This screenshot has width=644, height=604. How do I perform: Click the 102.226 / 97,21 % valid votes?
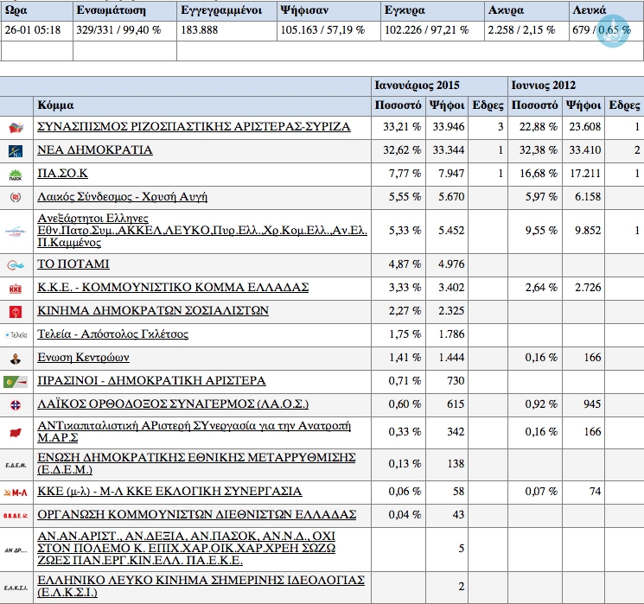coord(426,30)
